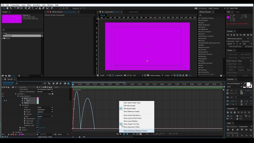Select the Zoom tool in the toolbar
Screen dimensions: 254x143
pyautogui.click(x=11, y=8)
